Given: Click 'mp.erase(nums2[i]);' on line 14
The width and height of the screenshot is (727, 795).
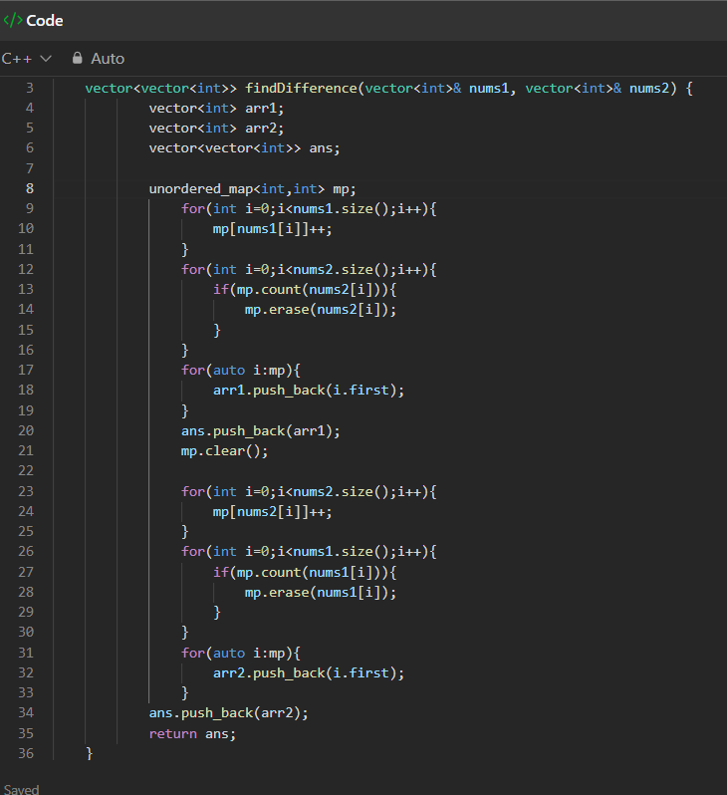Looking at the screenshot, I should point(321,309).
